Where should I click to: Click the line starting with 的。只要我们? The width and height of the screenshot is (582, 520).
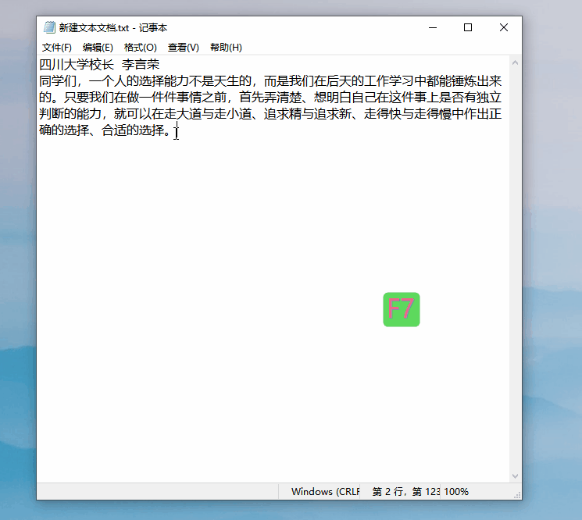(270, 97)
